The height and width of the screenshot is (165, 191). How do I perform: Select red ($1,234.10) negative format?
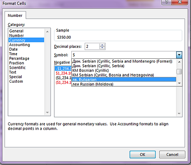pyautogui.click(x=63, y=82)
